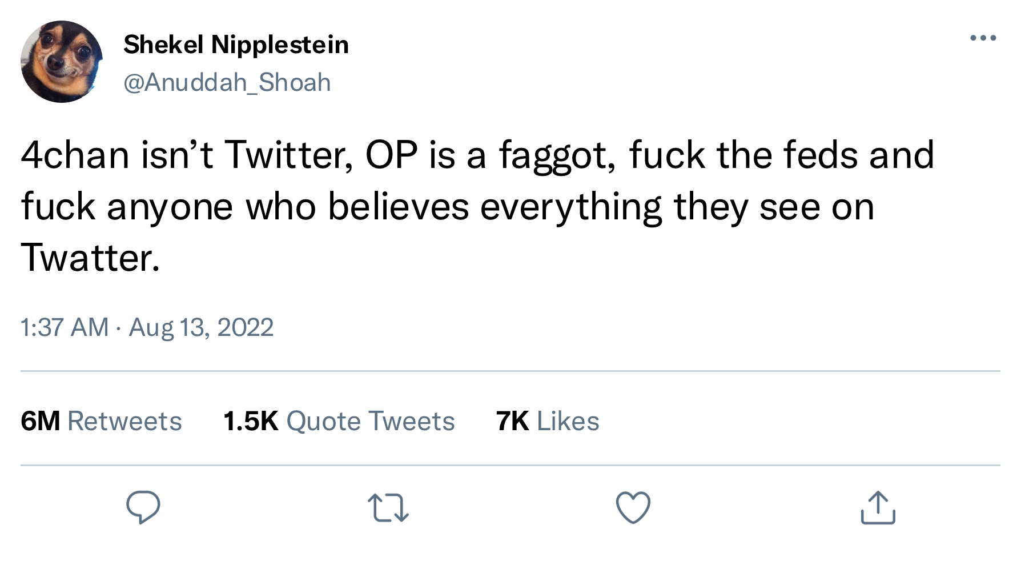1021x569 pixels.
Task: Click the reply speech bubble icon
Action: 143,507
